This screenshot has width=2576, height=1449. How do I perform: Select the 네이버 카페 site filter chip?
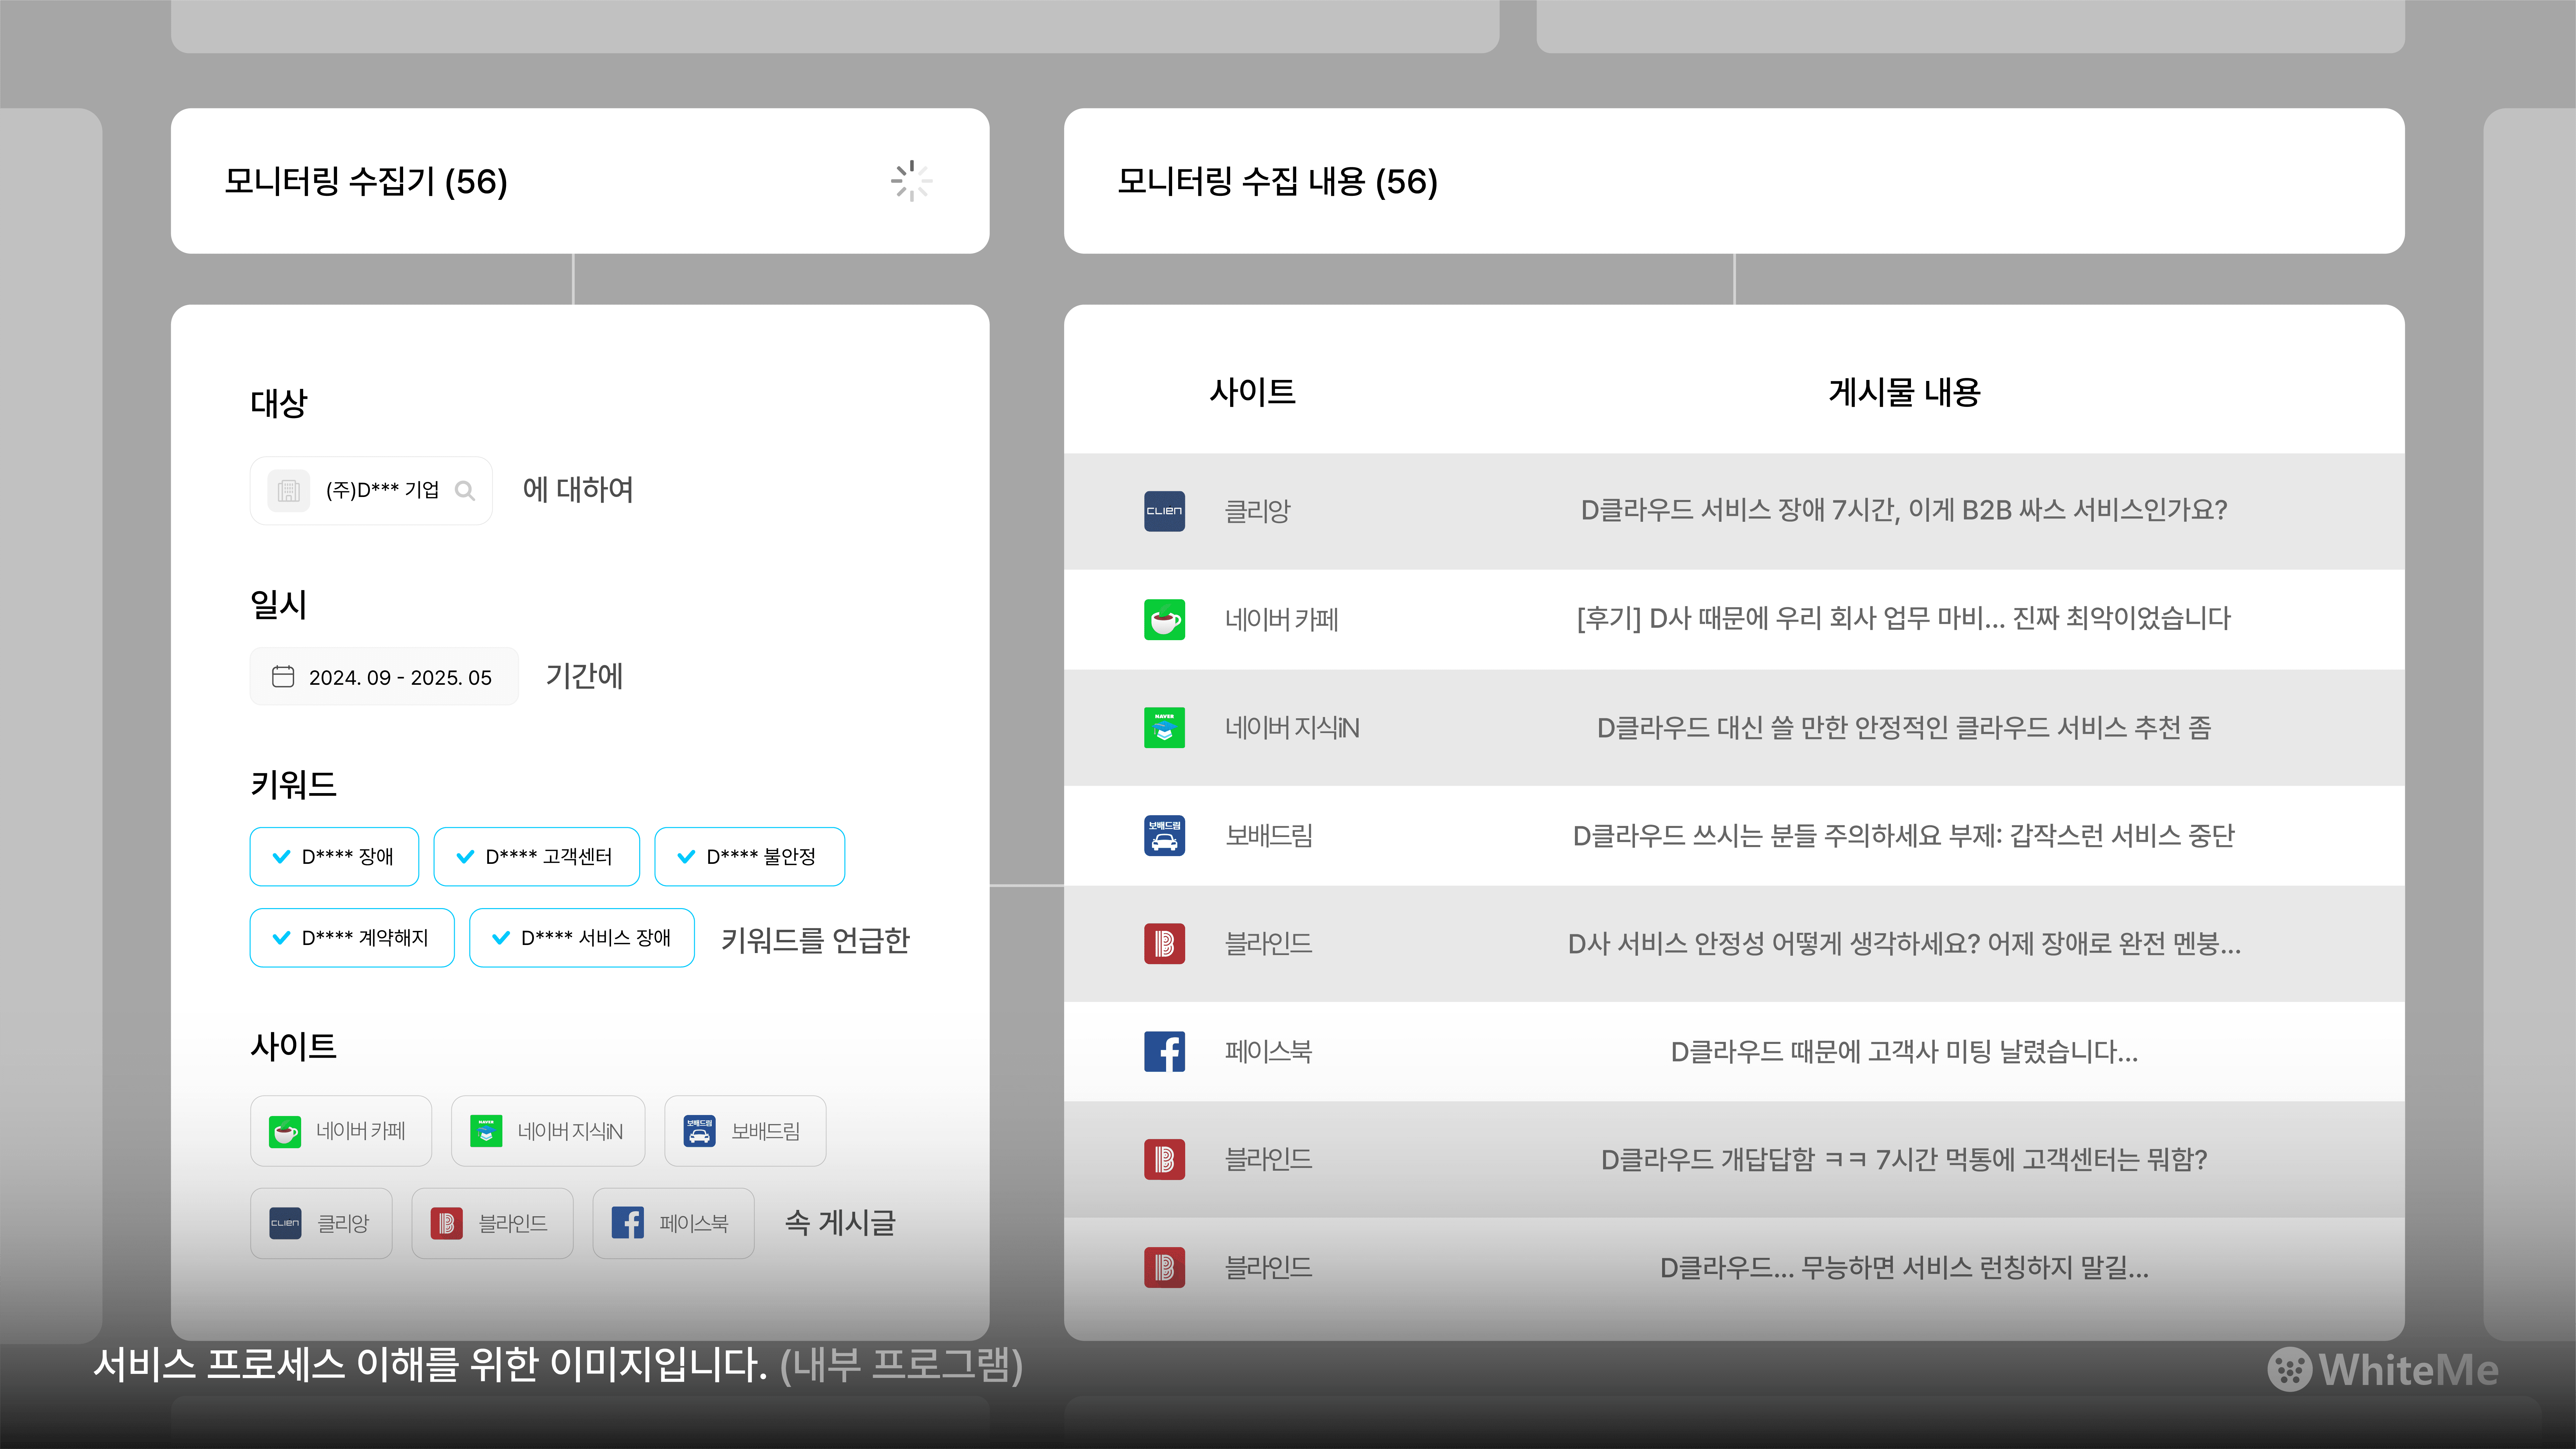tap(341, 1131)
